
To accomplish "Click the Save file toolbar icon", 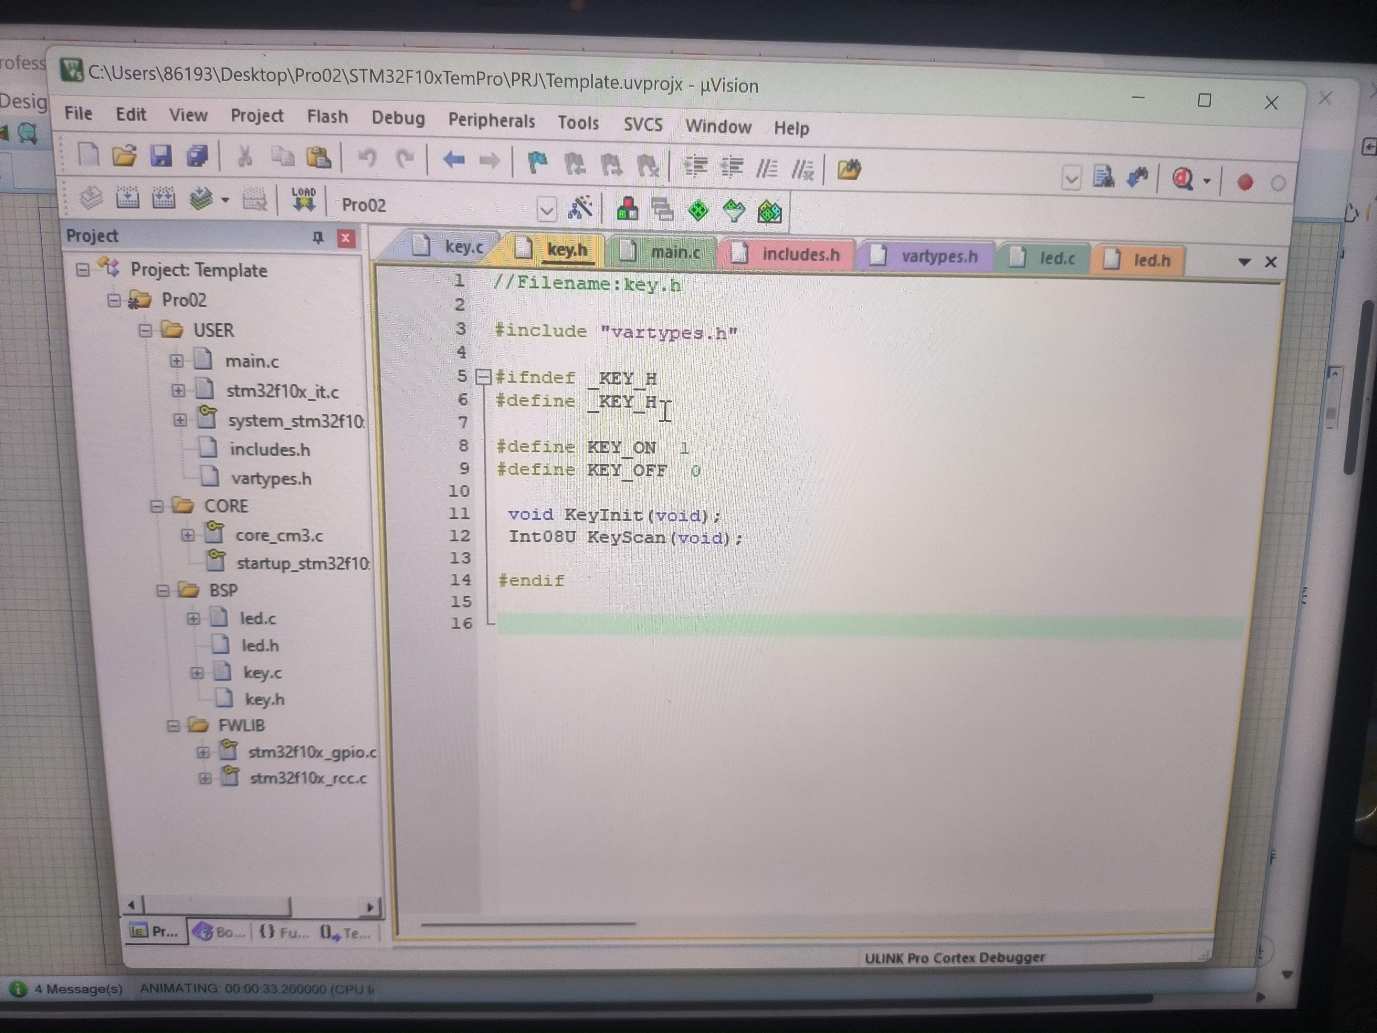I will [161, 156].
